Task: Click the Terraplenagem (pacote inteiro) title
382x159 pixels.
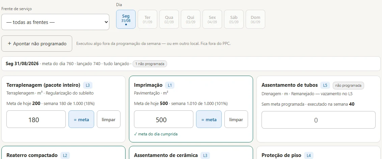Action: (x=44, y=85)
